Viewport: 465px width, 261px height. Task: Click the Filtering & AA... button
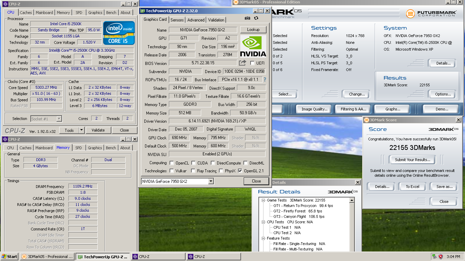353,109
